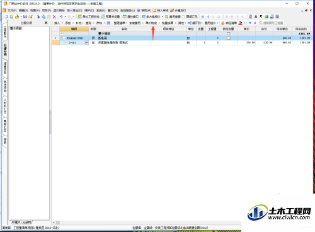Click the blue move-down arrow icon

tap(255, 23)
